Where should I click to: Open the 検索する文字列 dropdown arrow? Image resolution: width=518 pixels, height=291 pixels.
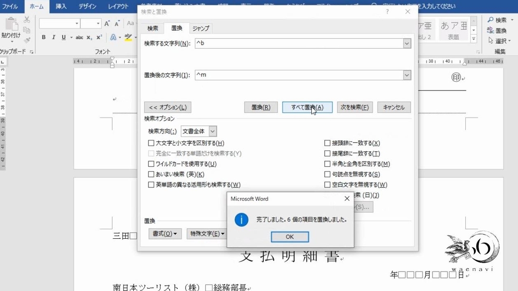coord(406,43)
